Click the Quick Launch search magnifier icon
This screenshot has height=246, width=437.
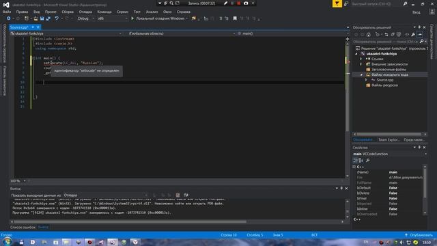[405, 3]
